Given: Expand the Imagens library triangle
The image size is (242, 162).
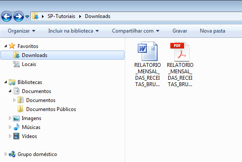Looking at the screenshot, I should [x=10, y=118].
